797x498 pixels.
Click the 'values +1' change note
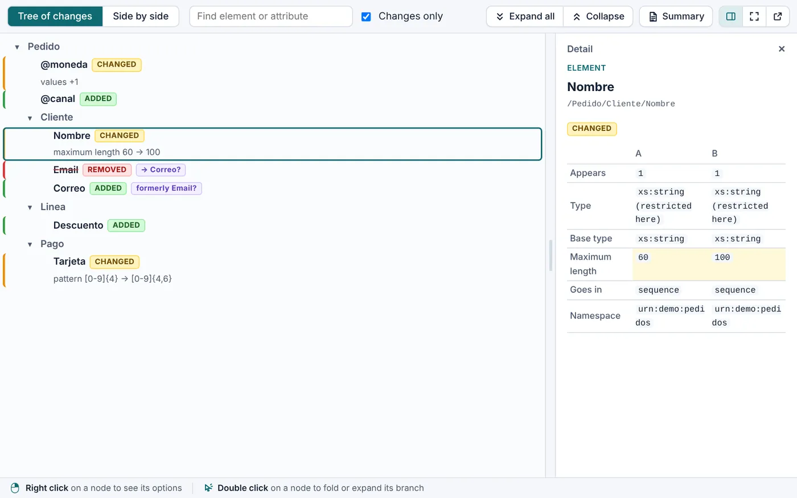[x=59, y=82]
